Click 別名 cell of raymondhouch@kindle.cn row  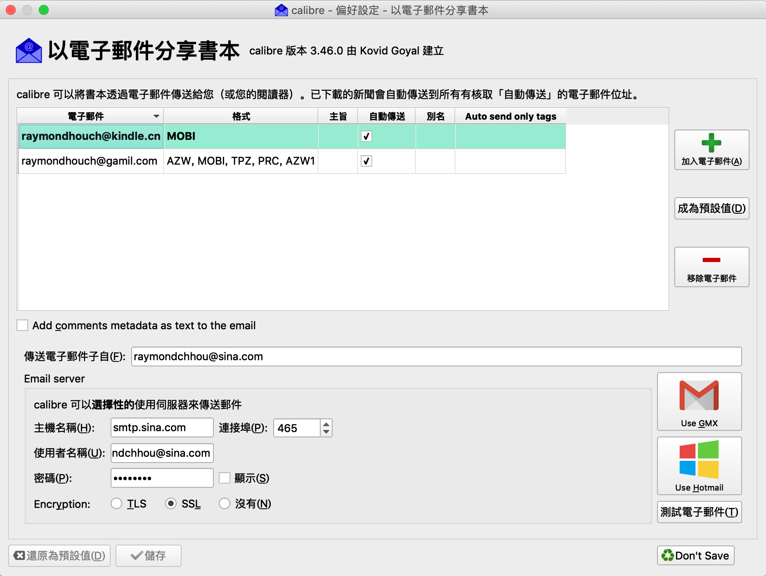(435, 136)
